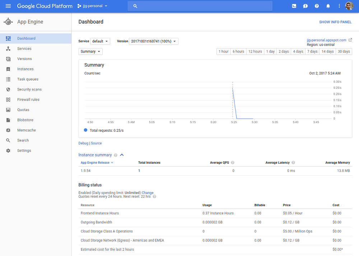Select Versions in the App Engine menu
Viewport: 359px width, 256px height.
pos(24,59)
